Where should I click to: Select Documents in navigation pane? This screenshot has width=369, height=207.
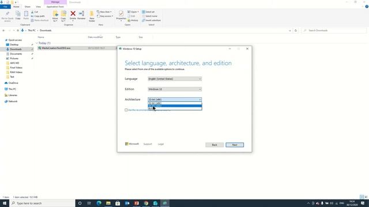coord(16,54)
